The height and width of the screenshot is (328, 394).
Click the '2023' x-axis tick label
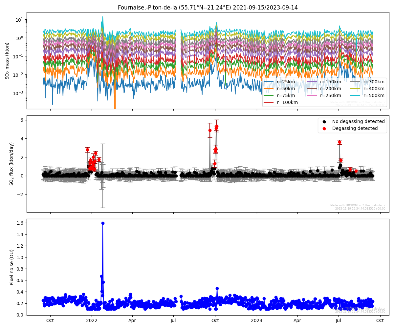pyautogui.click(x=256, y=320)
